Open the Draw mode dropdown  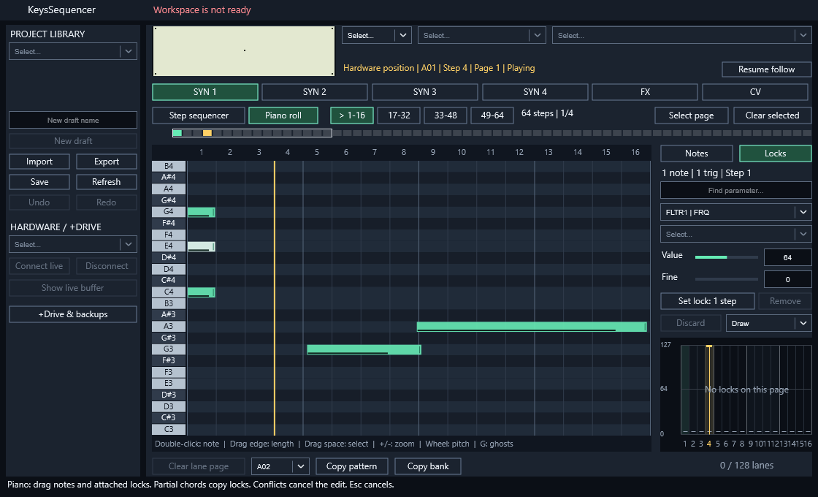click(769, 323)
